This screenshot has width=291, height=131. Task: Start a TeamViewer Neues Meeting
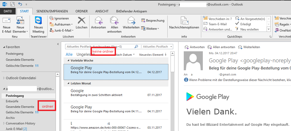[x=38, y=24]
